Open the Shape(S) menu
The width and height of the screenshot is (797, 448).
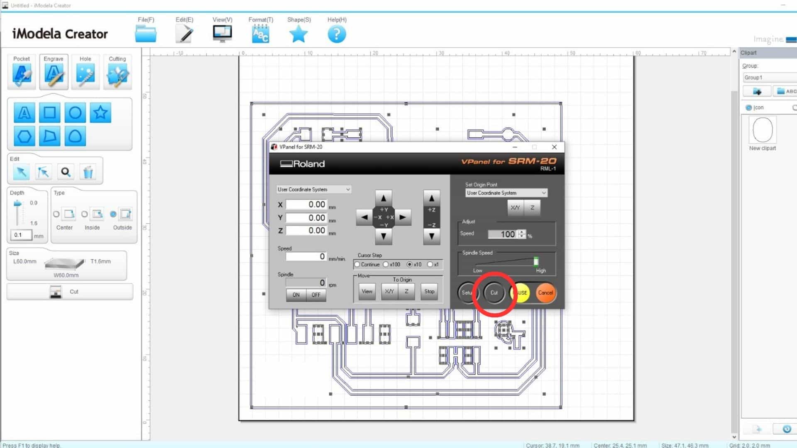point(299,19)
